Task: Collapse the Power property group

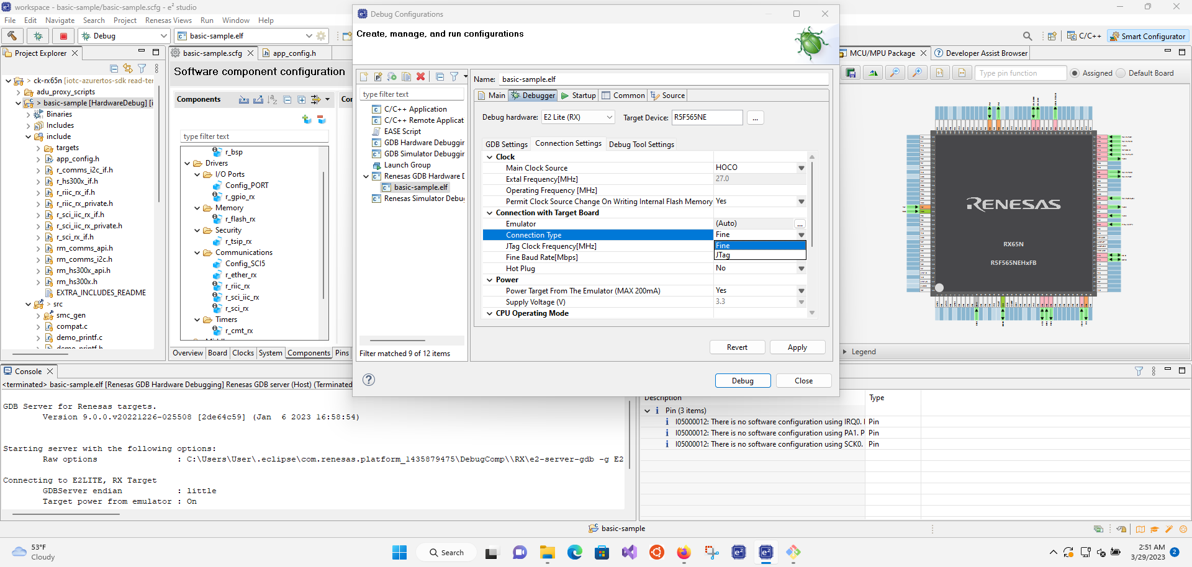Action: tap(489, 280)
